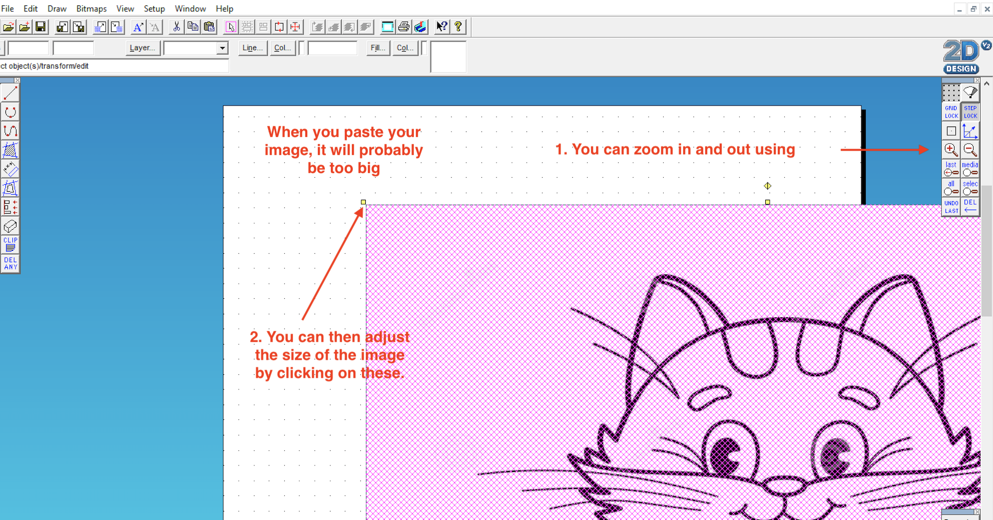Select the line drawing tool
This screenshot has width=993, height=520.
pyautogui.click(x=10, y=93)
